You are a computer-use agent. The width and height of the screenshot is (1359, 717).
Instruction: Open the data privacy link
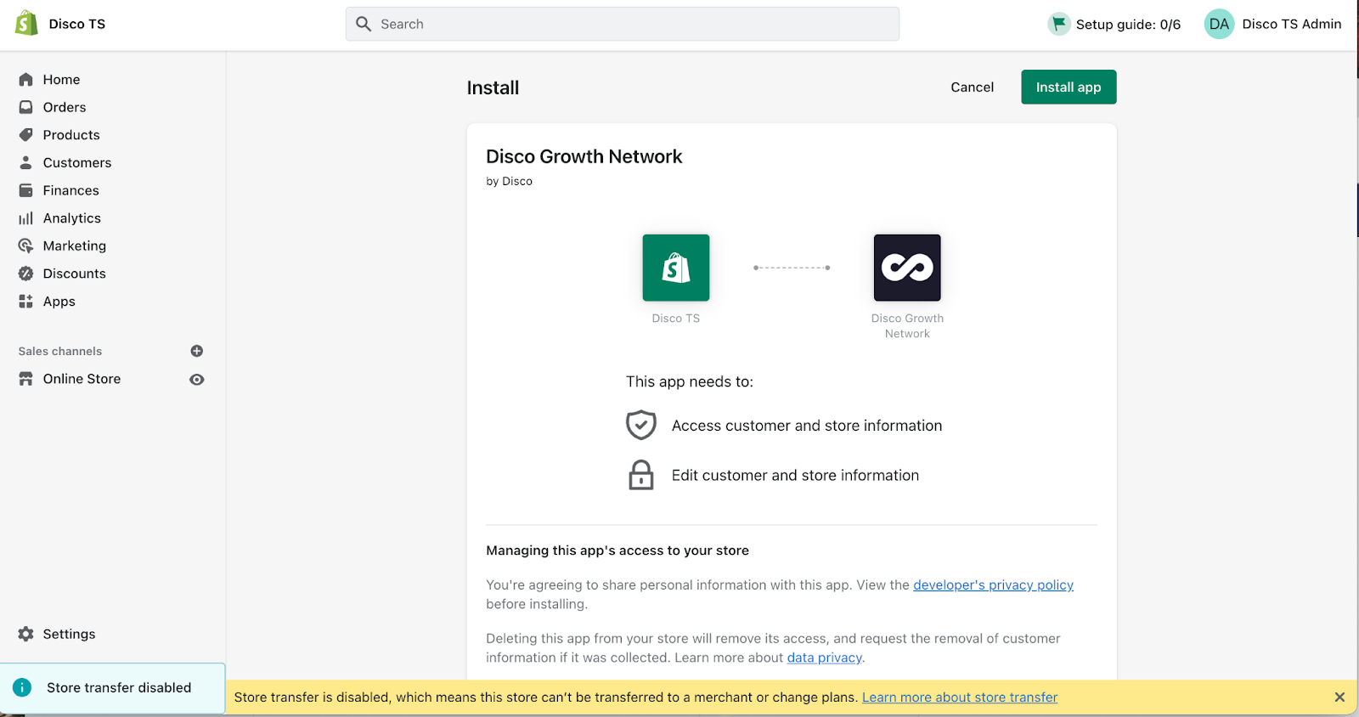pos(824,658)
